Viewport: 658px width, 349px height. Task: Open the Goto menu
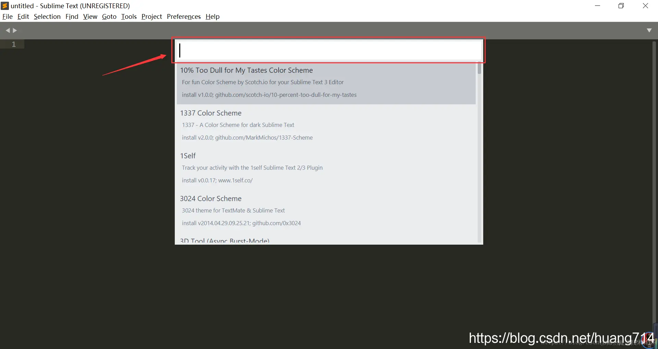pos(109,16)
